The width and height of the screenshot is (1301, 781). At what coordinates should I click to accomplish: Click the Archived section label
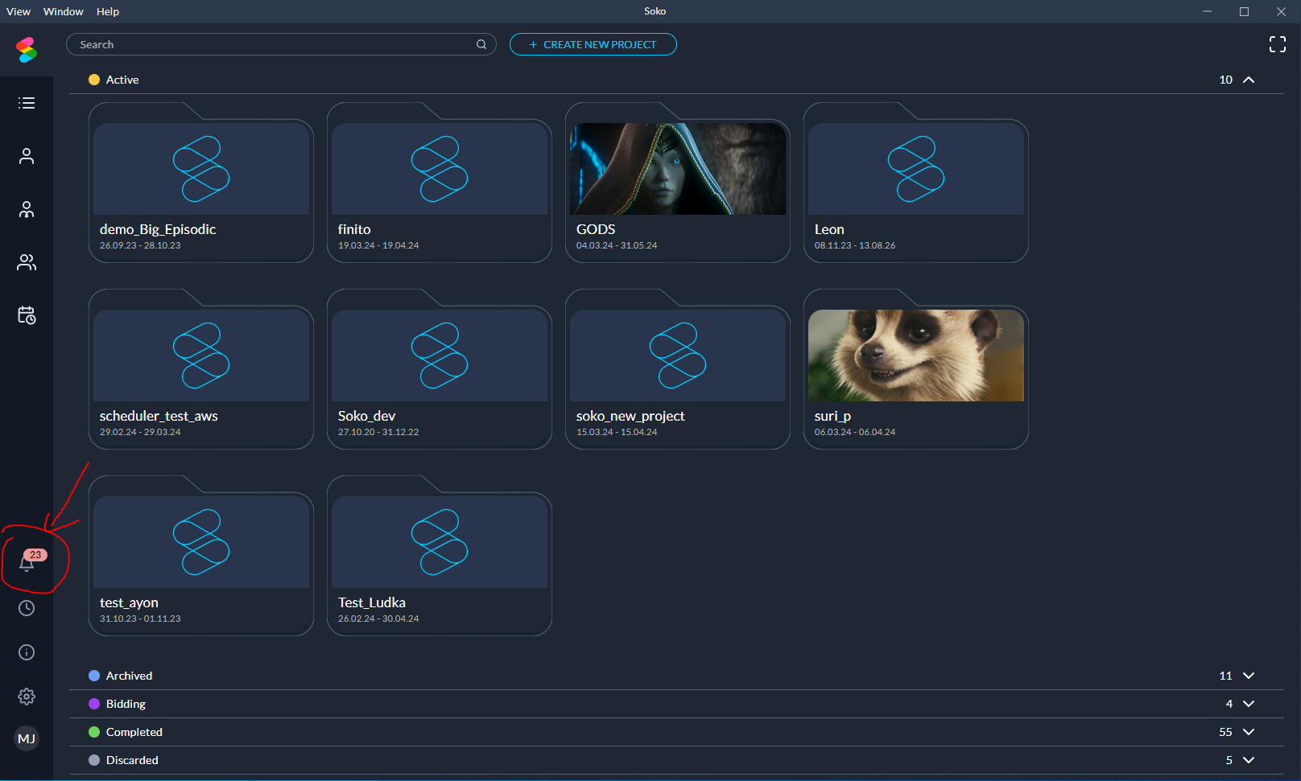pyautogui.click(x=129, y=676)
